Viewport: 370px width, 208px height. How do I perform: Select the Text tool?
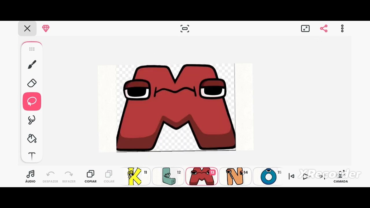(x=32, y=156)
